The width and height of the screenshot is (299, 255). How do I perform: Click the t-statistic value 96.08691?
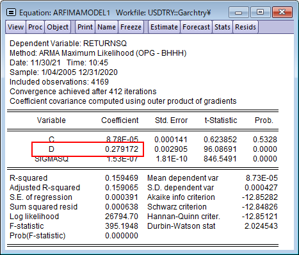[x=220, y=149]
